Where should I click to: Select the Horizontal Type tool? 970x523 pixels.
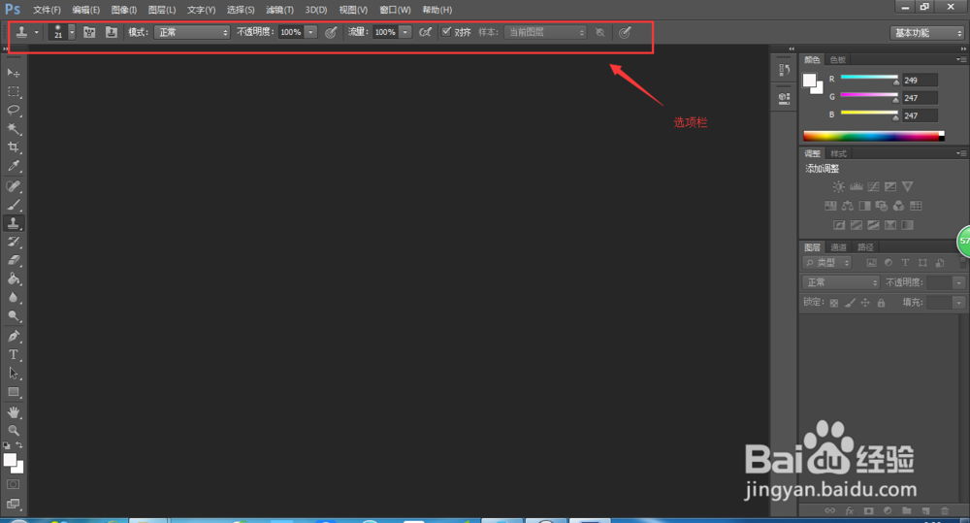tap(13, 354)
